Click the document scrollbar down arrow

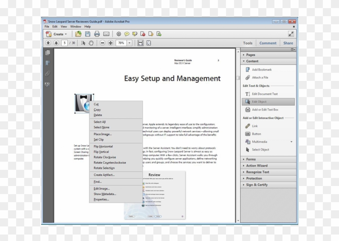[238, 221]
